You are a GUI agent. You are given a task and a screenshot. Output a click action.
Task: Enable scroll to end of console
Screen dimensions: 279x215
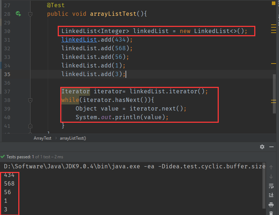(x=271, y=195)
